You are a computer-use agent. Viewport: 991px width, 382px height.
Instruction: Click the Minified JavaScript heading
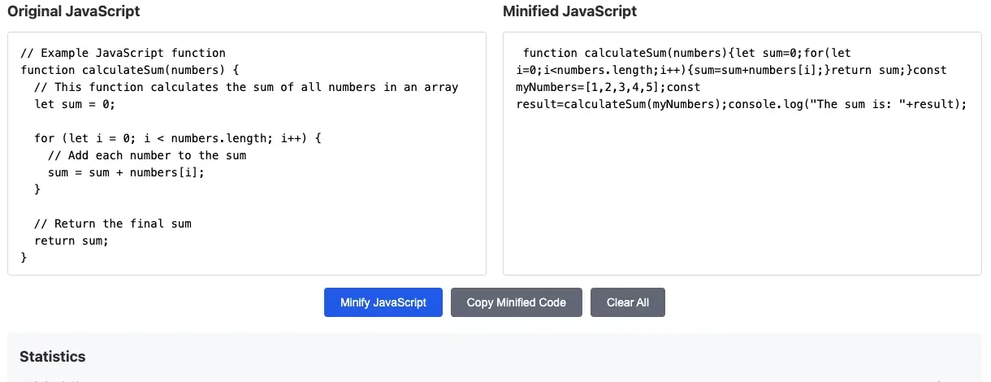coord(569,11)
